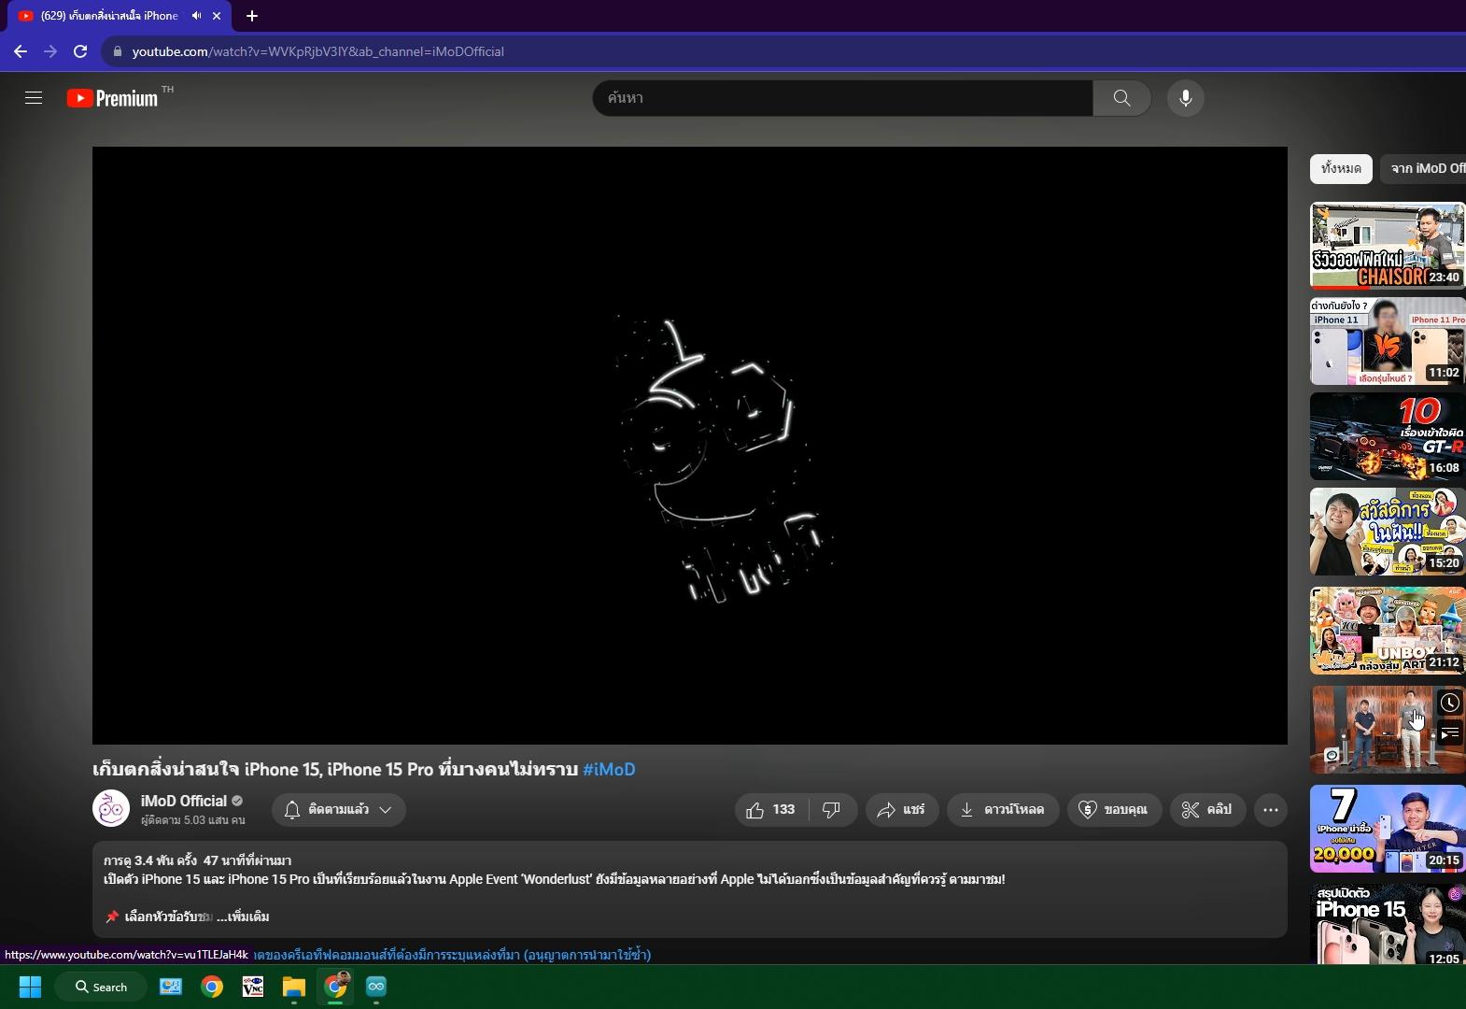
Task: Download the video with ดาวน์โหลด button
Action: click(x=1003, y=810)
